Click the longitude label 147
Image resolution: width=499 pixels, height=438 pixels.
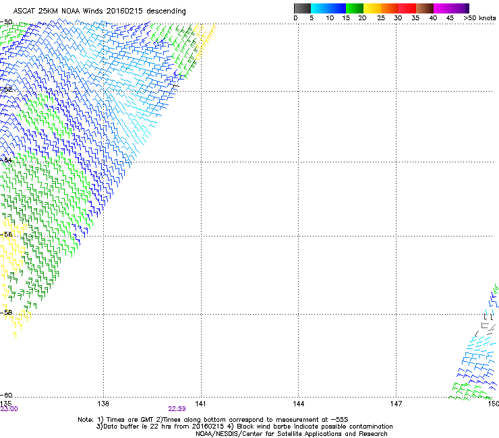point(396,404)
